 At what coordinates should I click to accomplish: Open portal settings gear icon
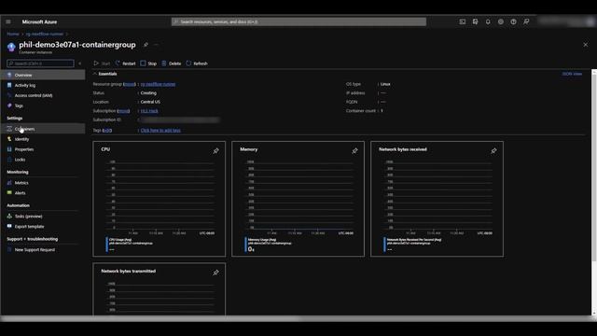[501, 21]
